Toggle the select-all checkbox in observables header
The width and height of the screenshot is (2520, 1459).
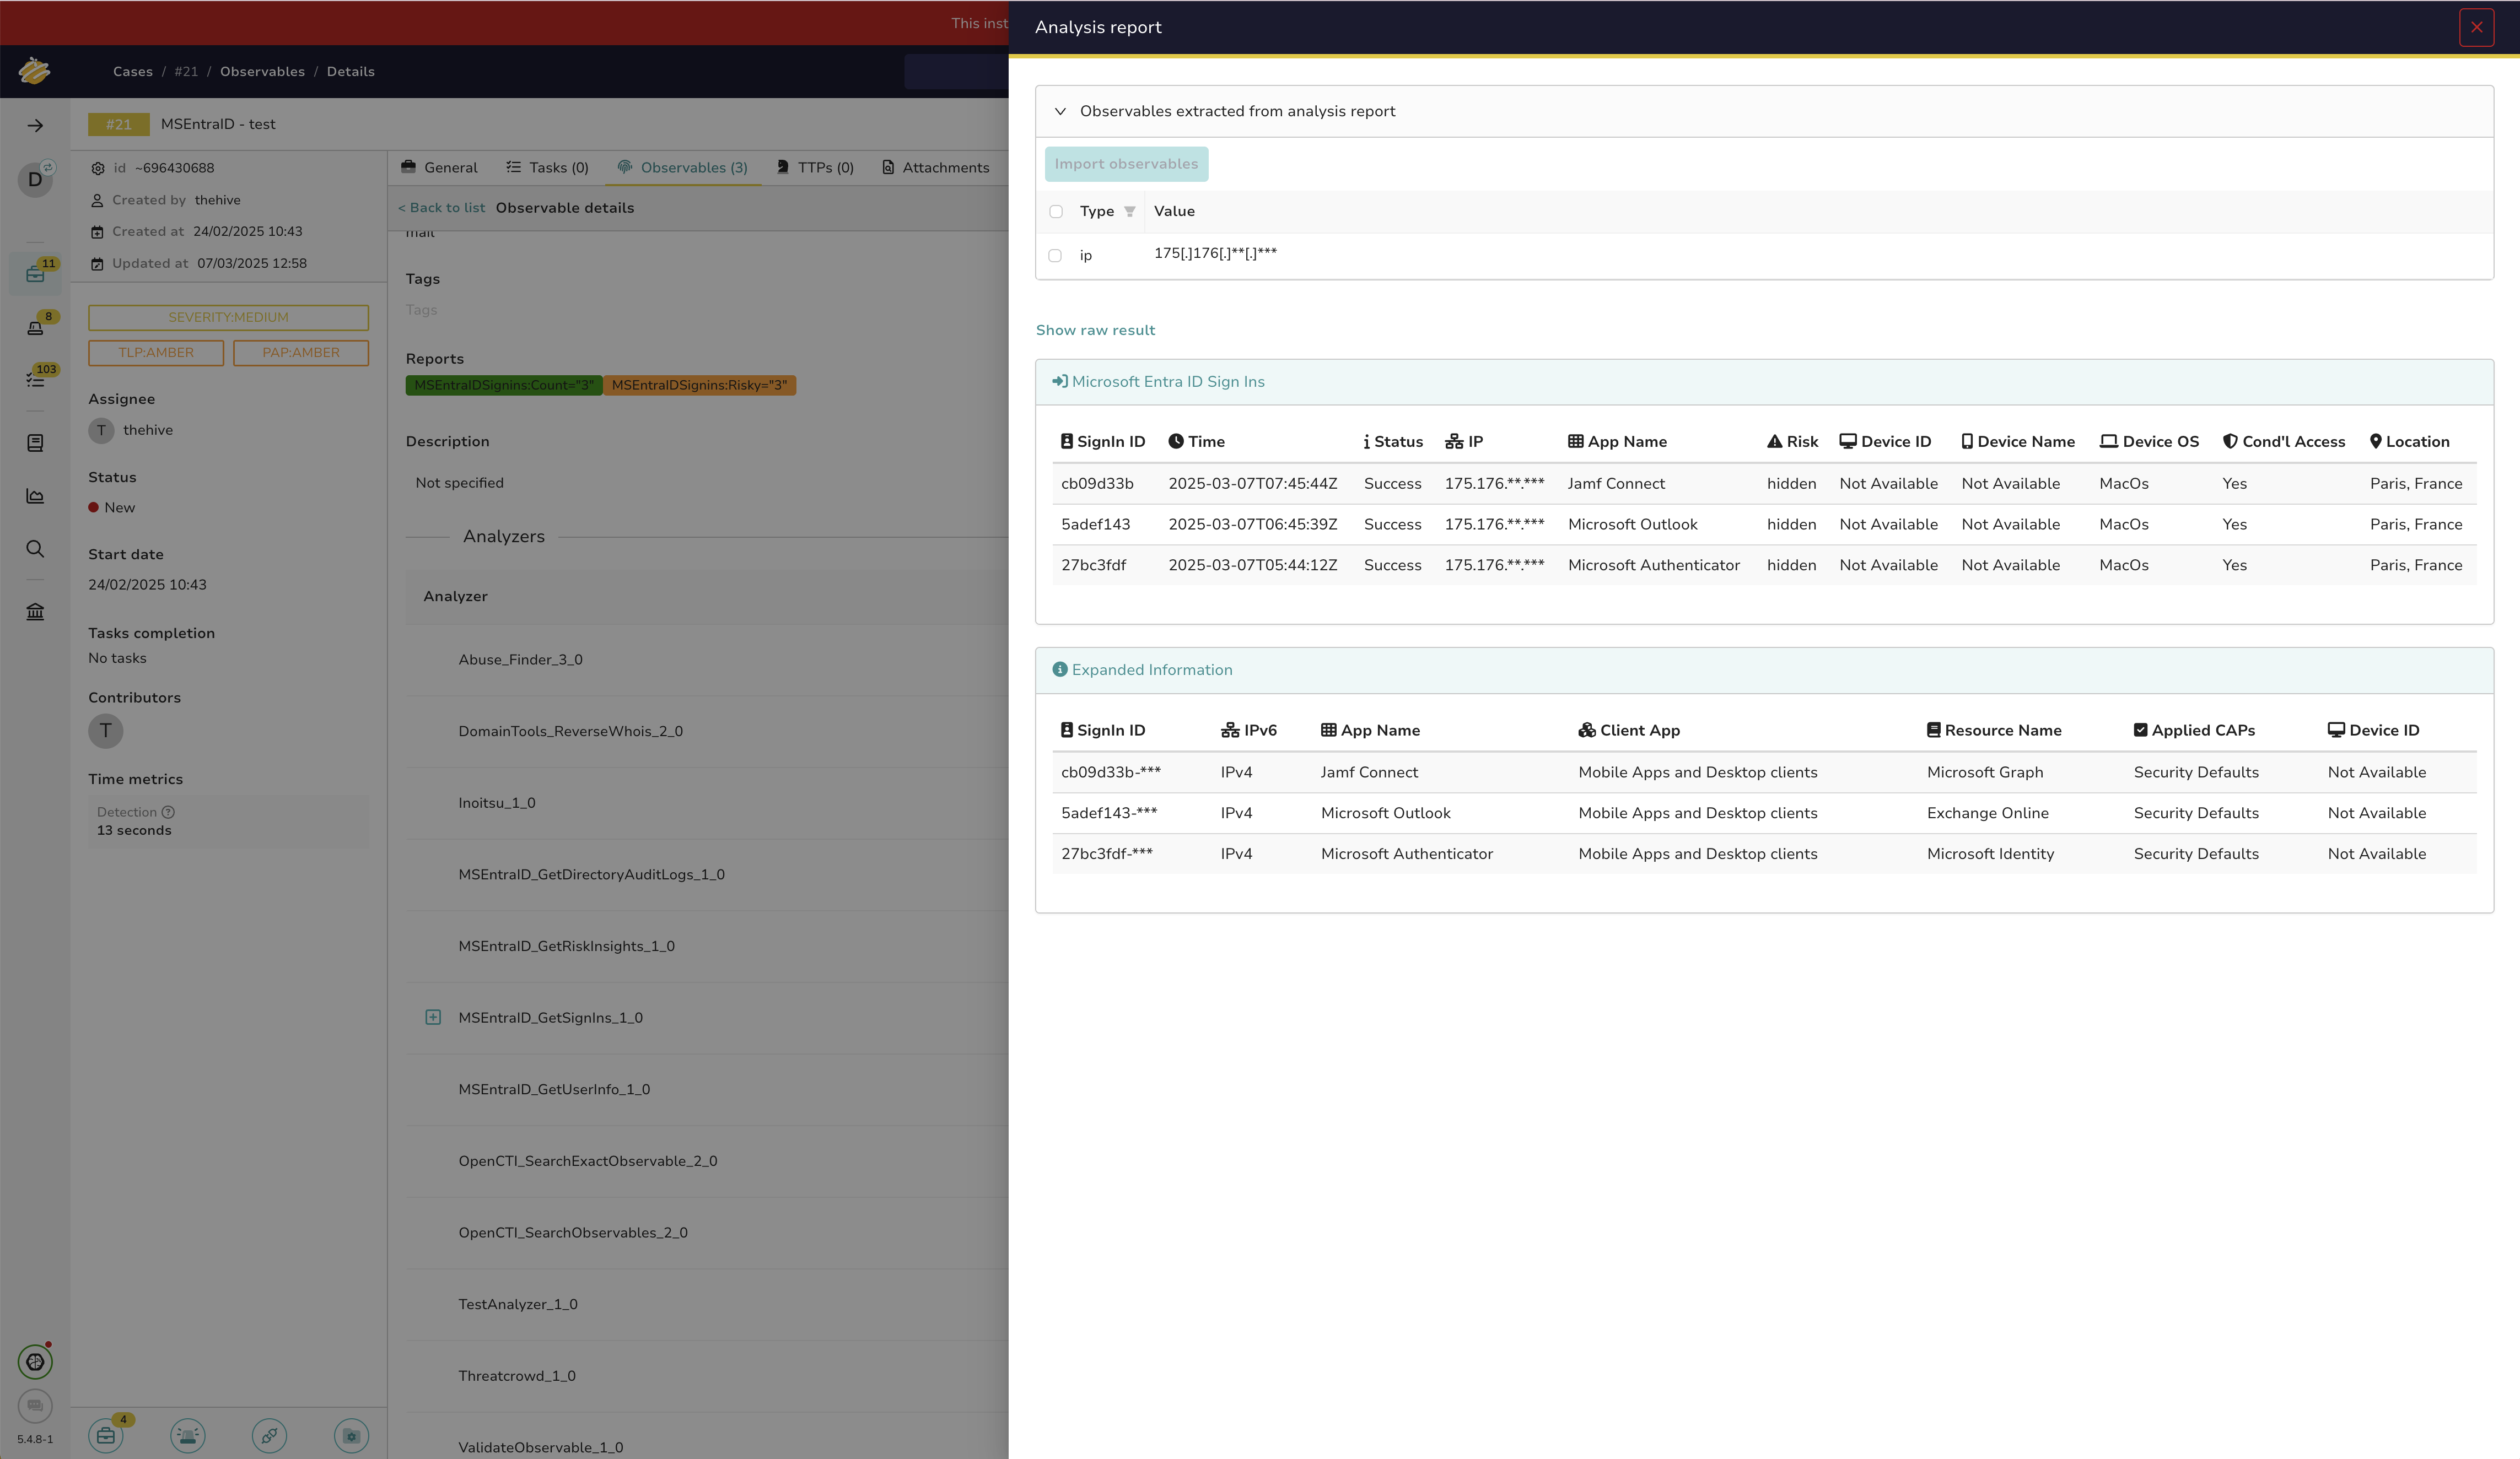click(1056, 211)
